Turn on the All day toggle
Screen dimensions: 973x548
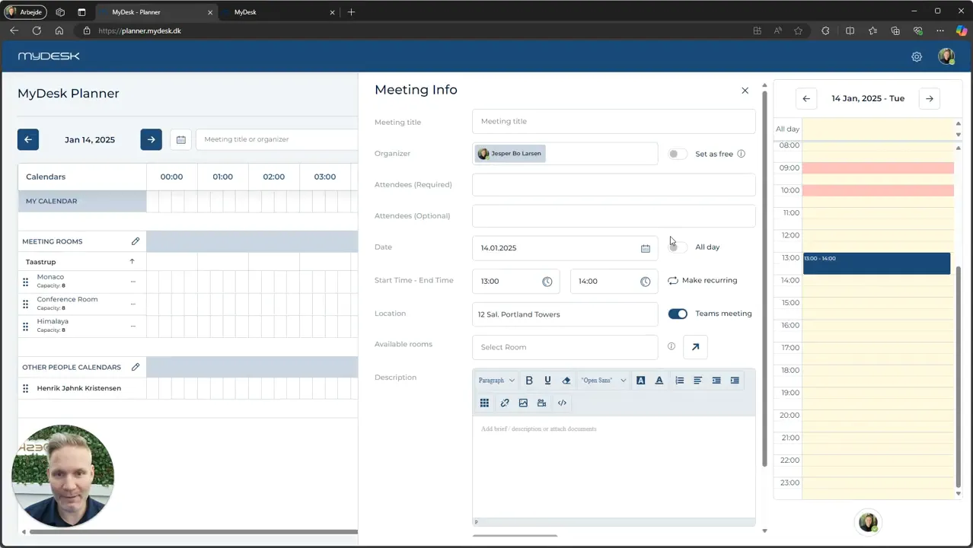(677, 247)
